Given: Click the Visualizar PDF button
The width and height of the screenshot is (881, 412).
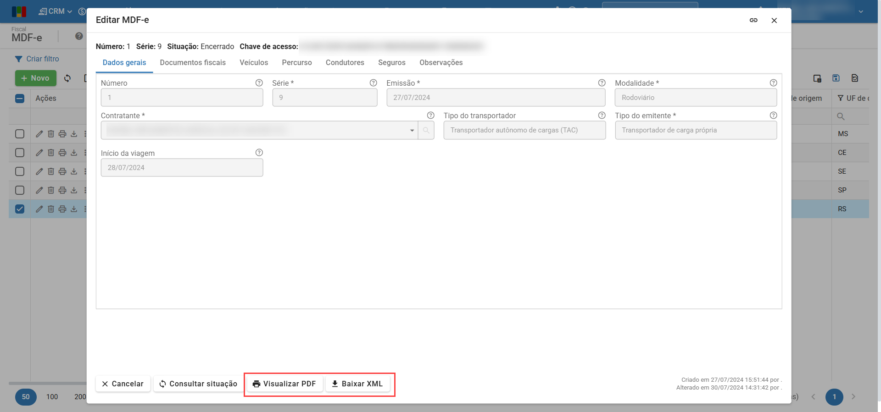Looking at the screenshot, I should click(285, 384).
